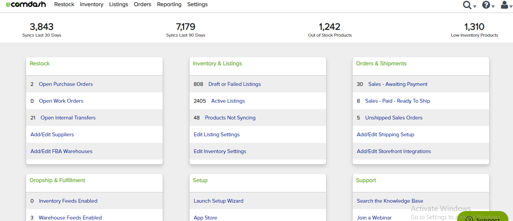
Task: Search the Knowledge Base
Action: coord(390,201)
